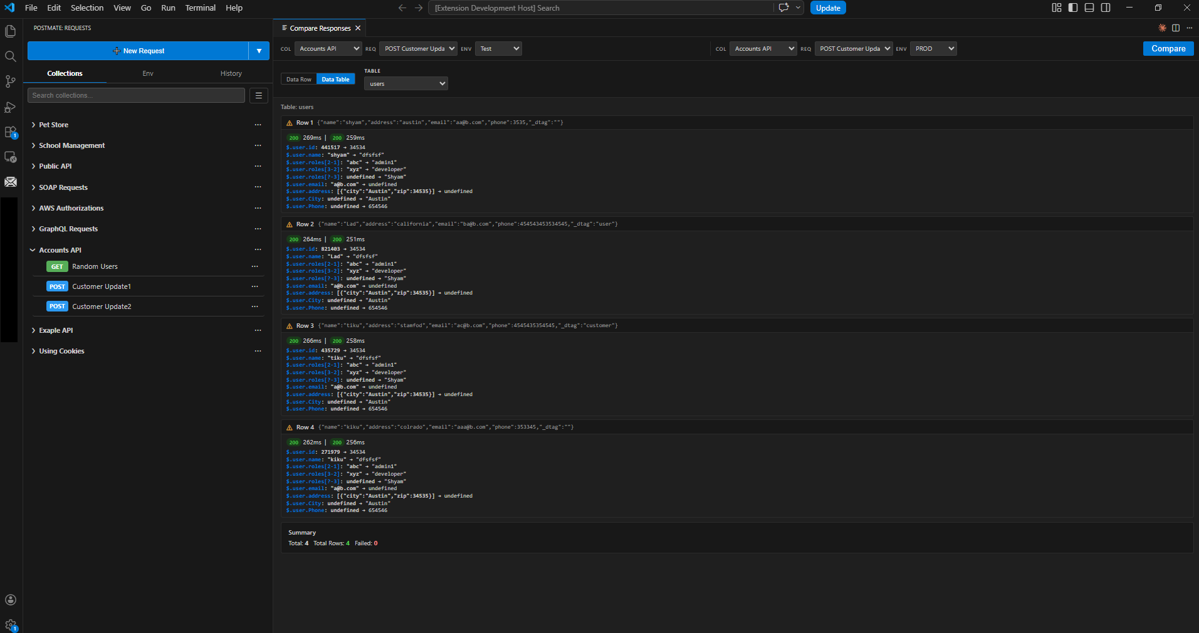Go back using the navigation arrow
Screen dimensions: 1199x633
point(402,8)
